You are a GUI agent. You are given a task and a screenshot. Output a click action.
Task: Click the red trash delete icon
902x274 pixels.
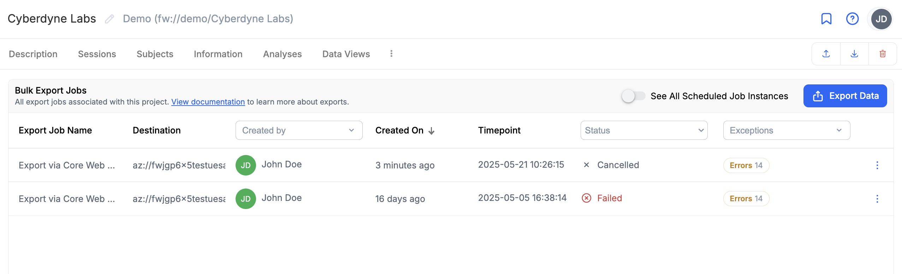click(883, 54)
